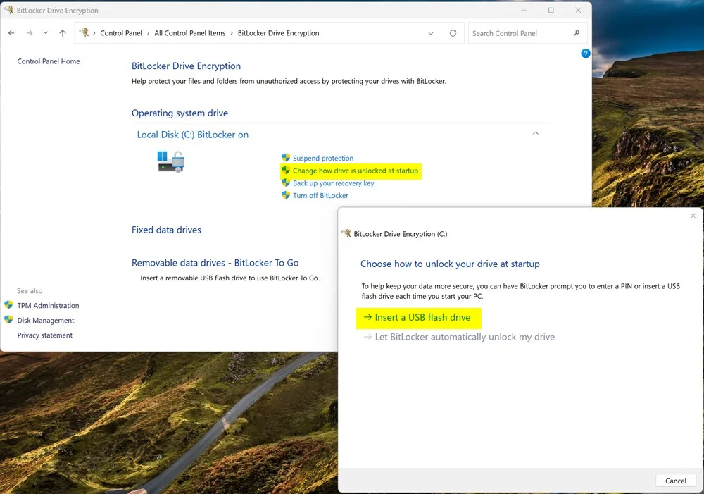Click Removable data drives - BitLocker To Go heading
Image resolution: width=704 pixels, height=494 pixels.
click(x=215, y=263)
